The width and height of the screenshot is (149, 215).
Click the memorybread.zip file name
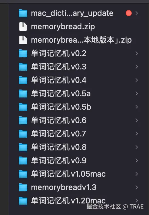coord(63,26)
